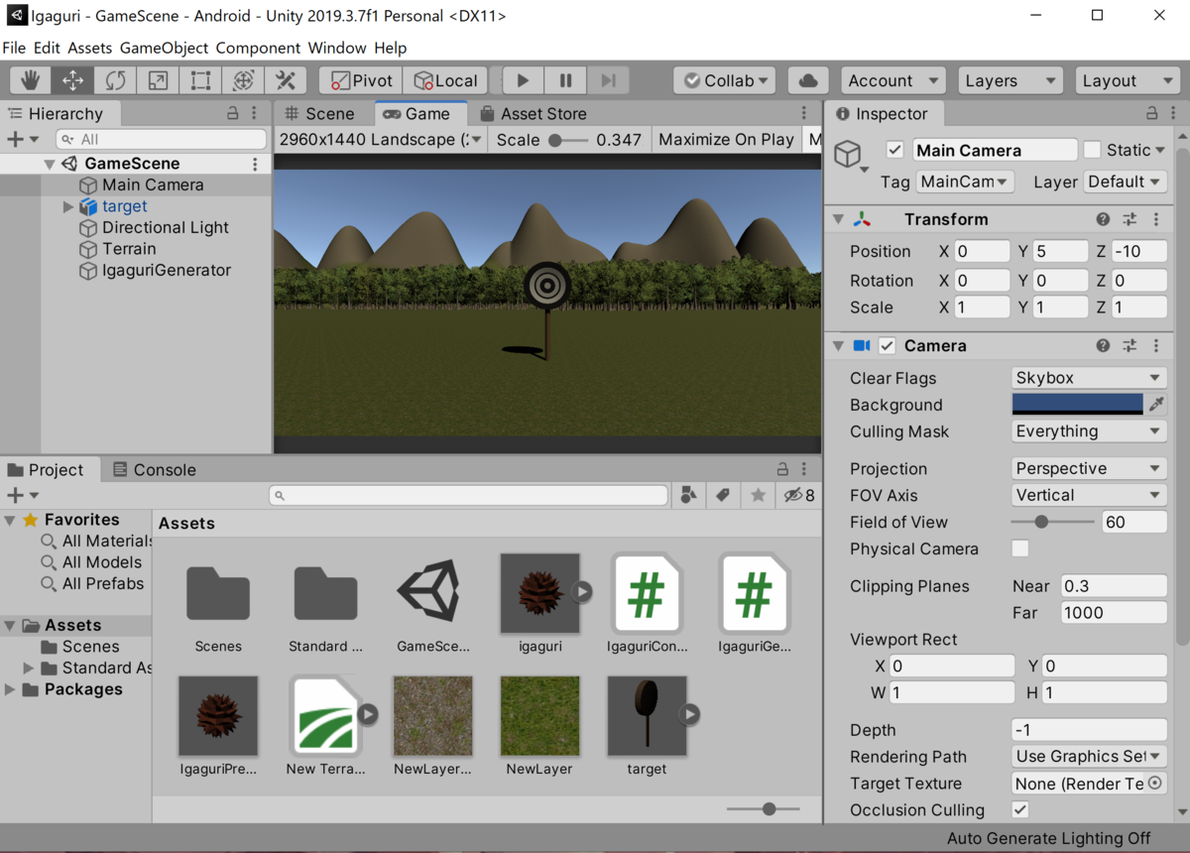Enable the Physical Camera checkbox
The image size is (1190, 853).
pos(1020,548)
